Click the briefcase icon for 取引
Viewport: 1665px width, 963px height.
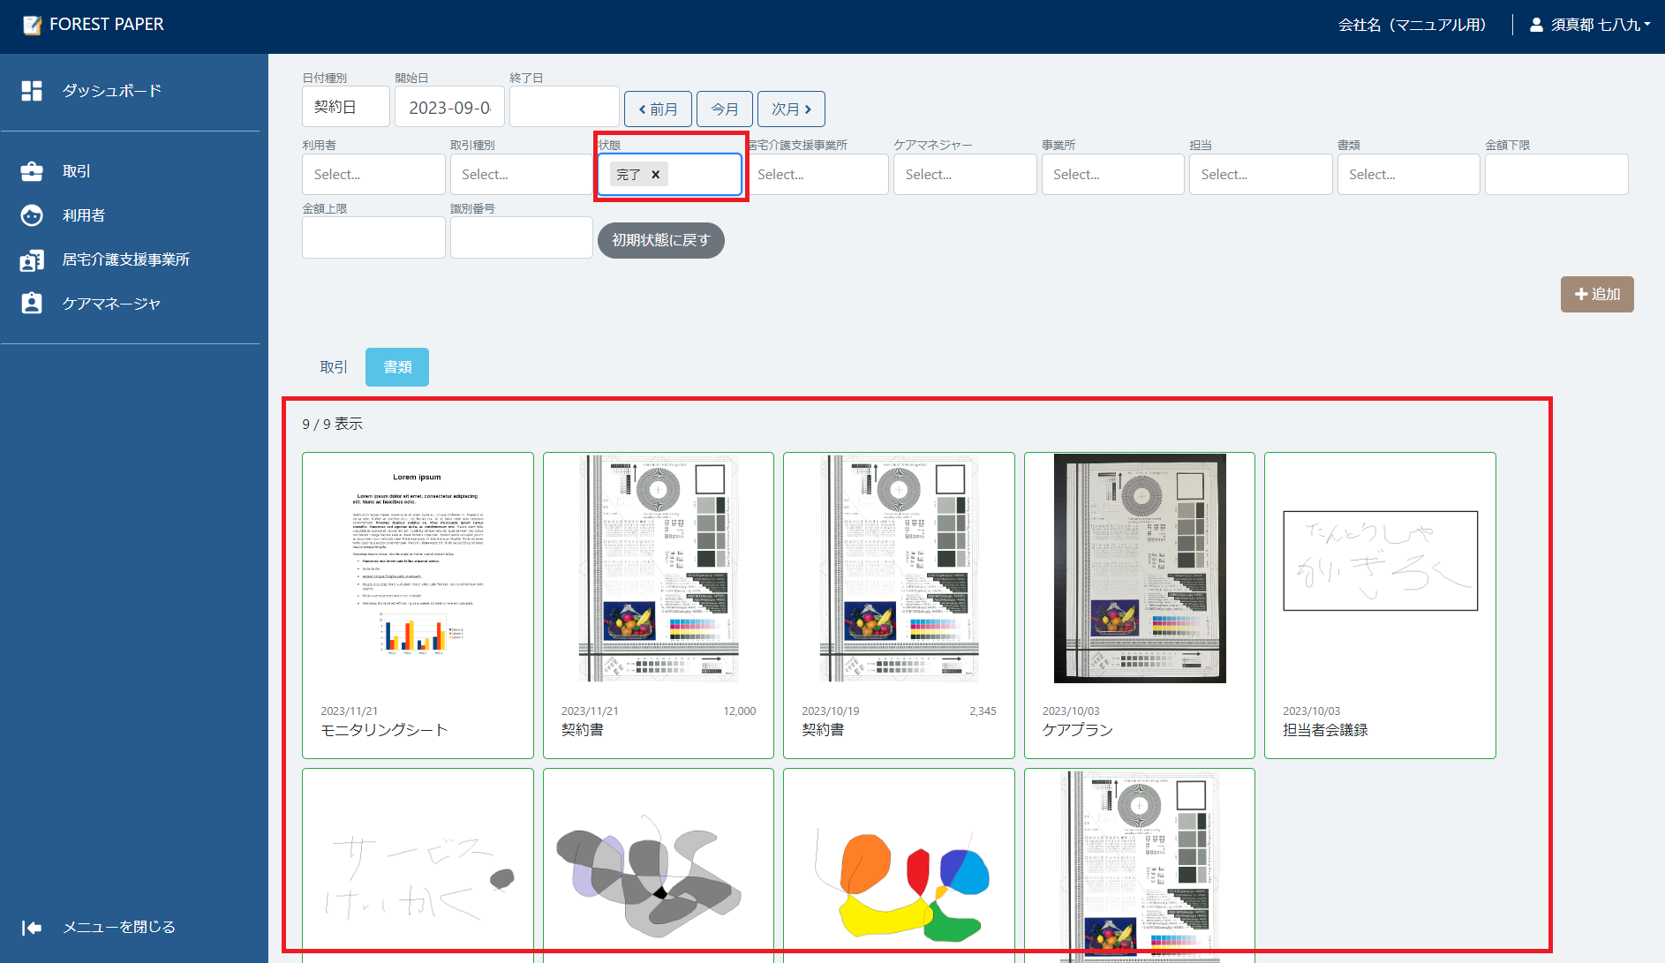click(x=32, y=171)
